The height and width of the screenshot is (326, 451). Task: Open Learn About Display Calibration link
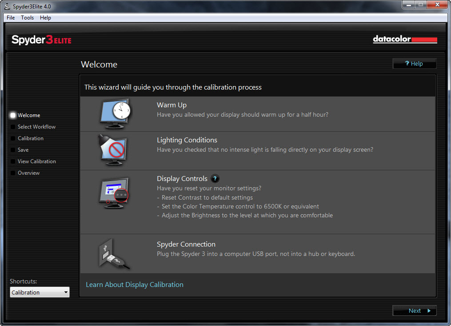[134, 285]
